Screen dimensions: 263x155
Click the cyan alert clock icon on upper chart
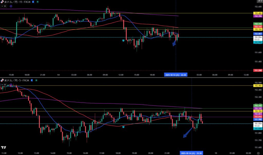click(123, 41)
